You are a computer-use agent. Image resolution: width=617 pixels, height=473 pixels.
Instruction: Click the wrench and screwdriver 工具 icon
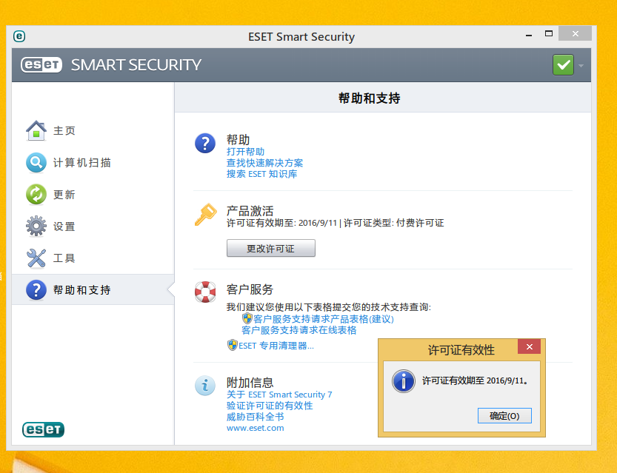(x=36, y=258)
